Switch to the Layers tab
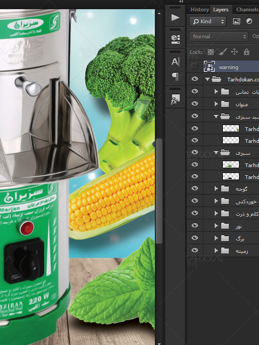This screenshot has height=345, width=259. click(221, 10)
